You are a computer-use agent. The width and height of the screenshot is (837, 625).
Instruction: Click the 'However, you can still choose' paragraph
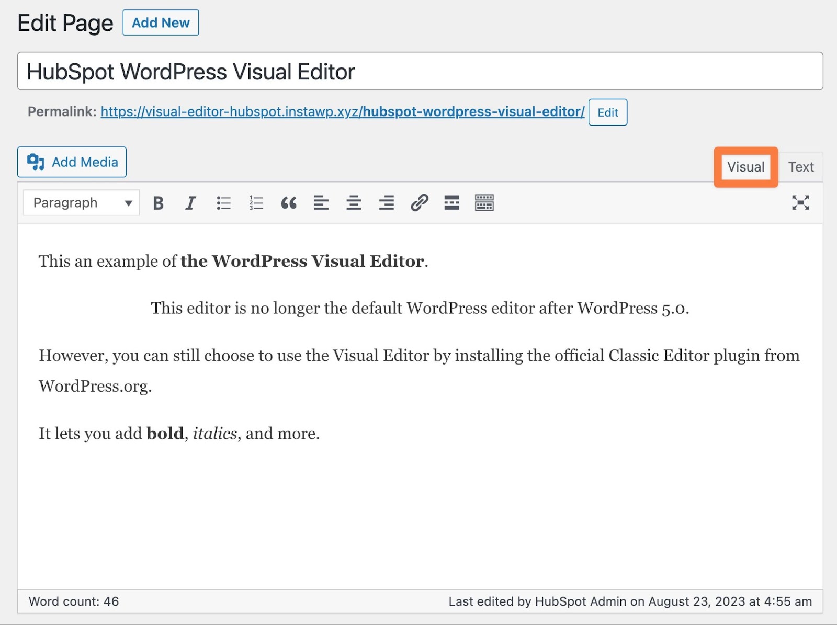tap(419, 371)
